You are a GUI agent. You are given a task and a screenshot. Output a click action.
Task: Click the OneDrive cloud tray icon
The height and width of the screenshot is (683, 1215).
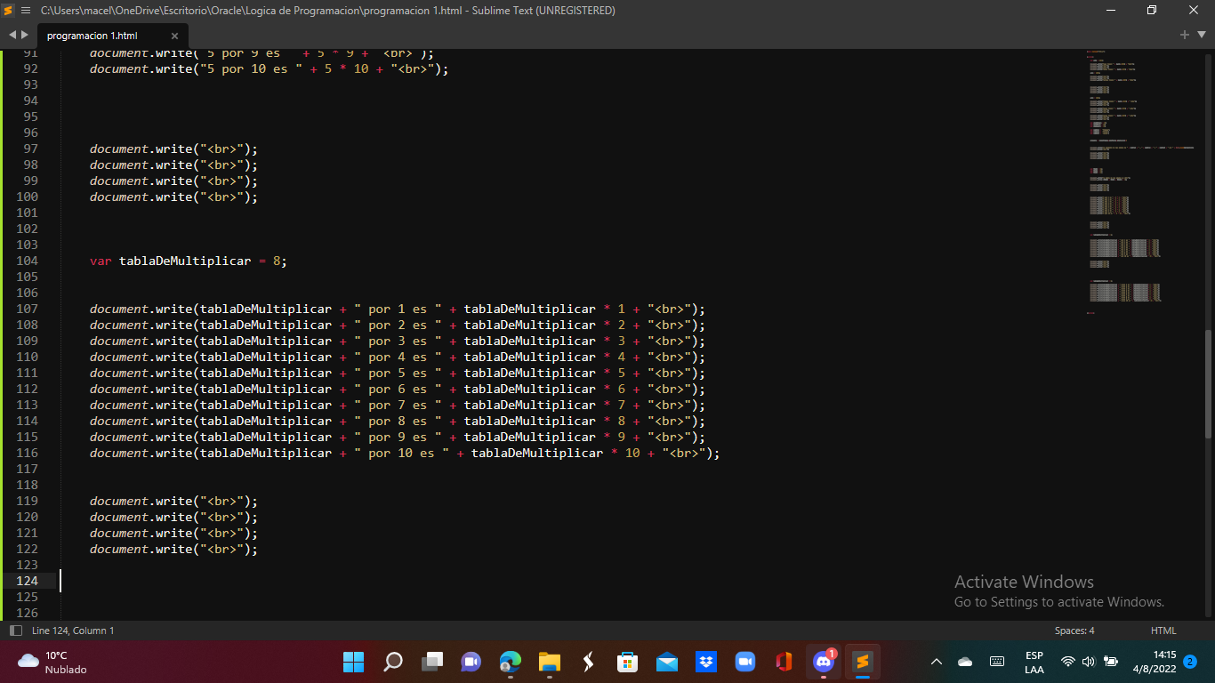click(x=965, y=662)
